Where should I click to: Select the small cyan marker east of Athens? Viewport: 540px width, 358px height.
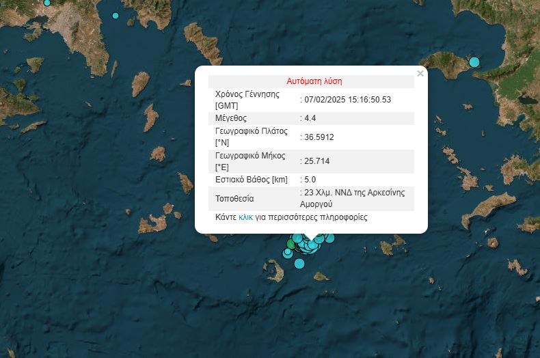[116, 16]
